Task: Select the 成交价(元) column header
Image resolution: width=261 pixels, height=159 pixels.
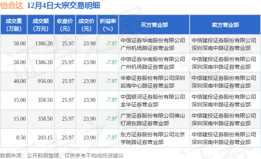Action: click(x=86, y=25)
